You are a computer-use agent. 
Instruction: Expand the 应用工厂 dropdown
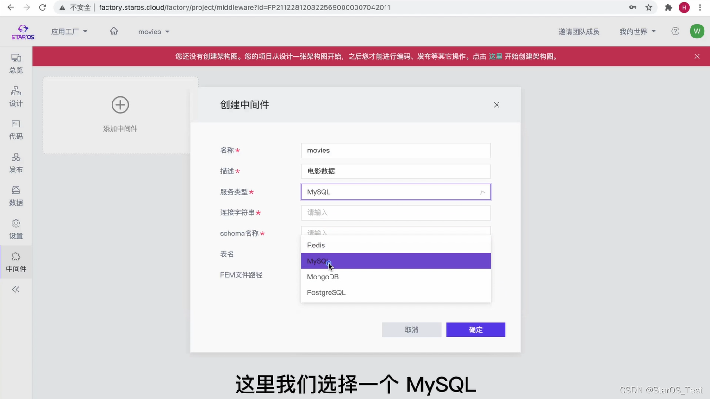coord(69,32)
